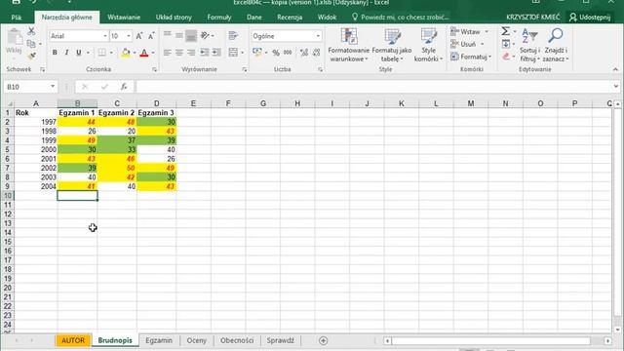Open the Name Box B10 dropdown
Screen dimensions: 624x351
[x=53, y=87]
